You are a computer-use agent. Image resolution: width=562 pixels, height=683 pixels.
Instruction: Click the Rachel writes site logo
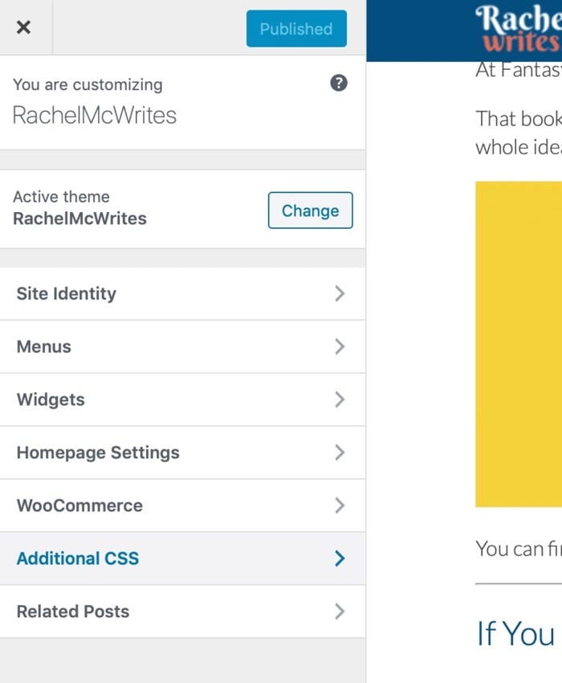click(518, 30)
